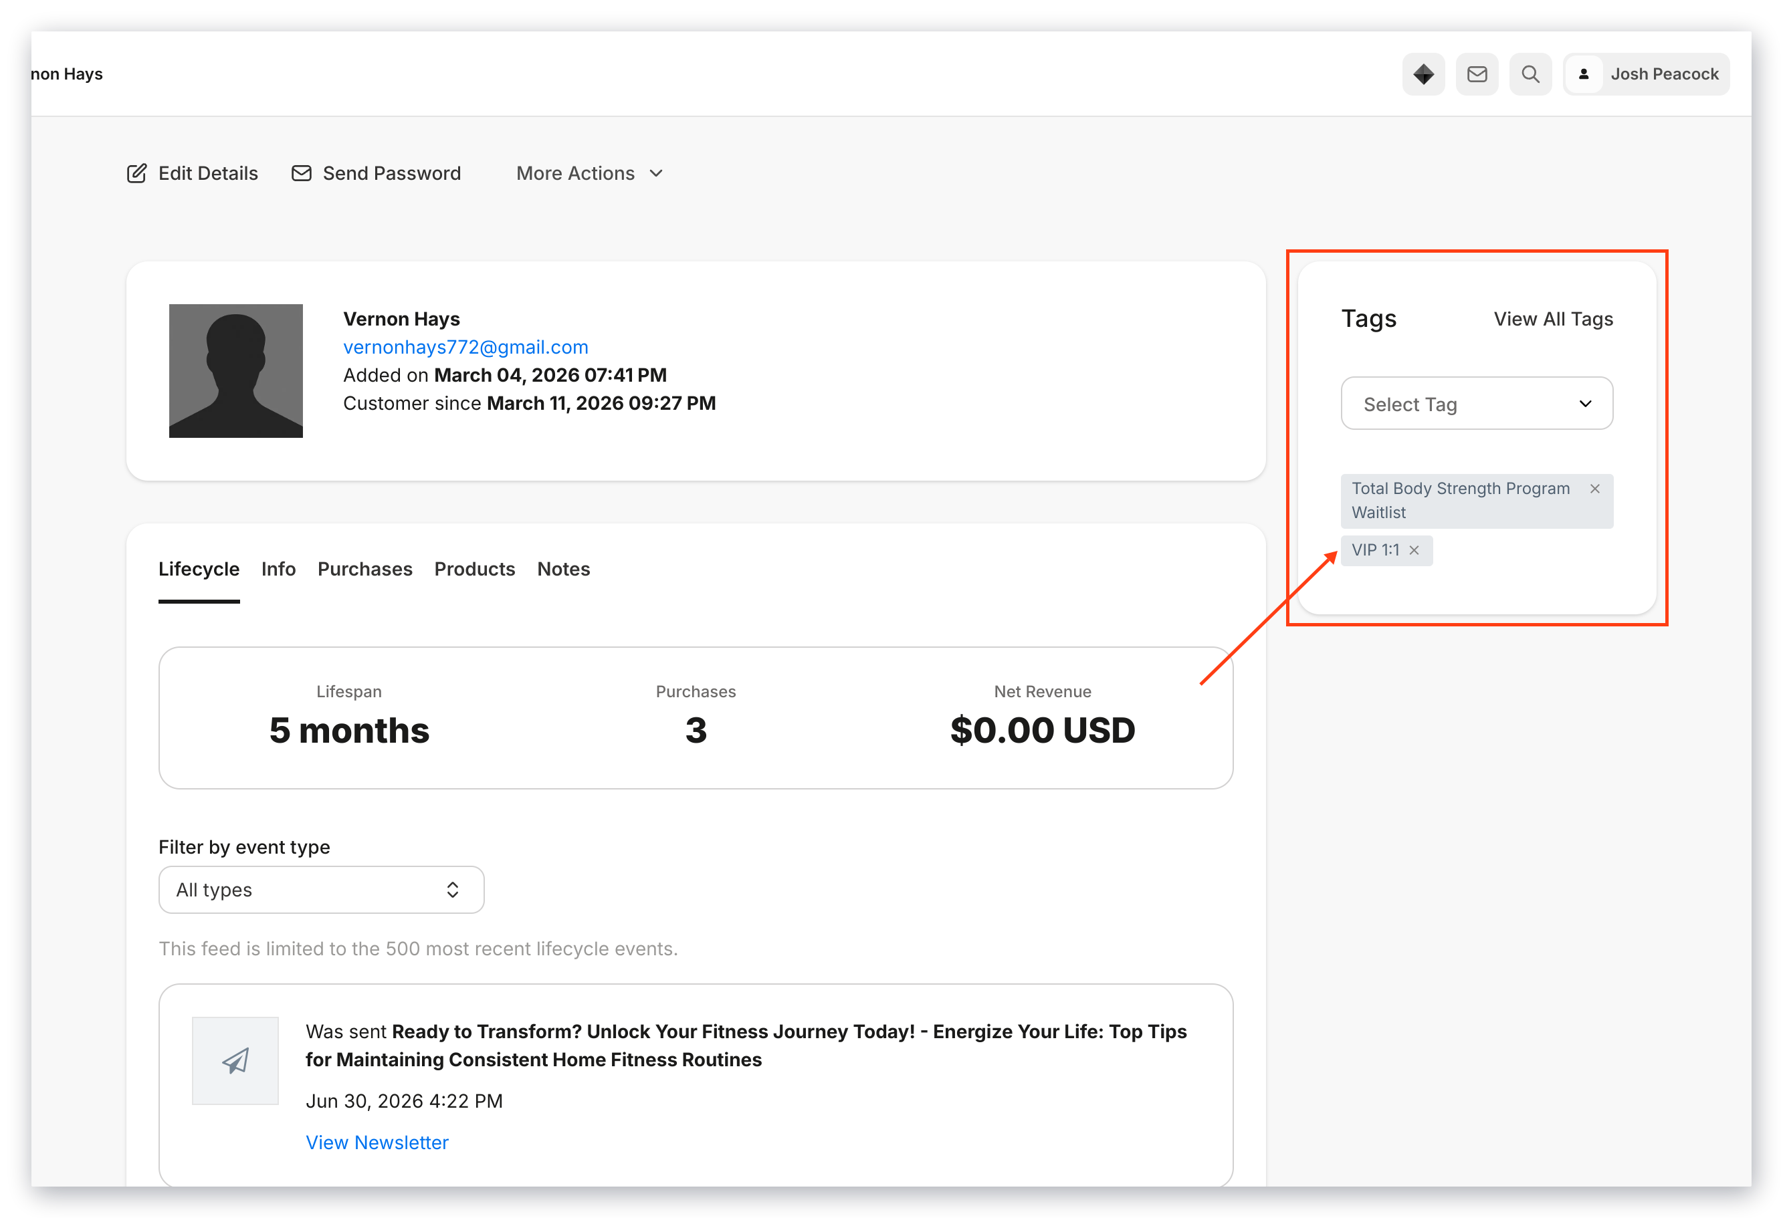Image resolution: width=1783 pixels, height=1218 pixels.
Task: Switch to the Lifecycle tab
Action: pyautogui.click(x=199, y=569)
